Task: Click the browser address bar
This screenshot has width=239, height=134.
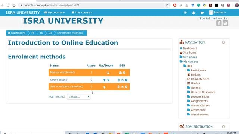Action: (x=94, y=5)
